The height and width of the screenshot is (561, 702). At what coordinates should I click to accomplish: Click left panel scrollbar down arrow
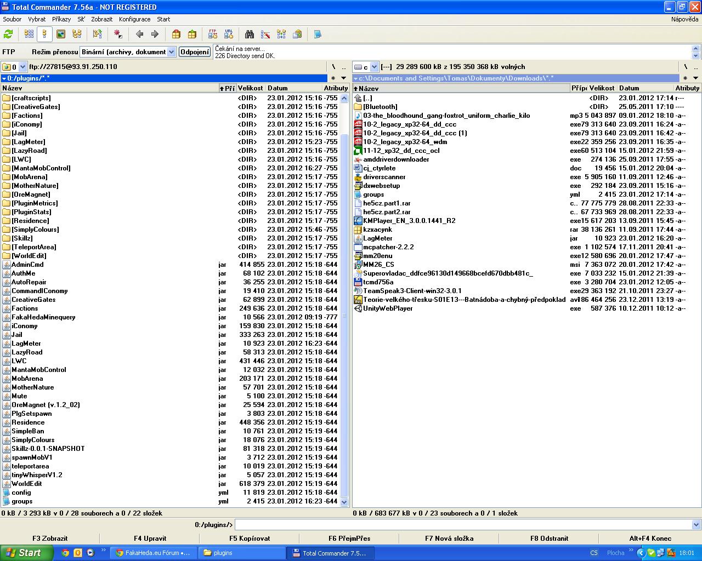(344, 501)
